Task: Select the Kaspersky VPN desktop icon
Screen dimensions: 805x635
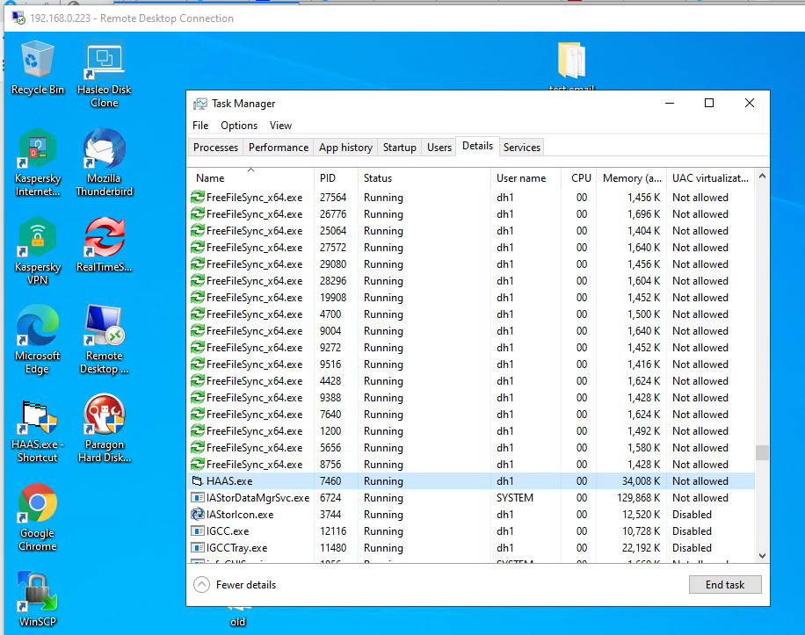Action: tap(38, 251)
